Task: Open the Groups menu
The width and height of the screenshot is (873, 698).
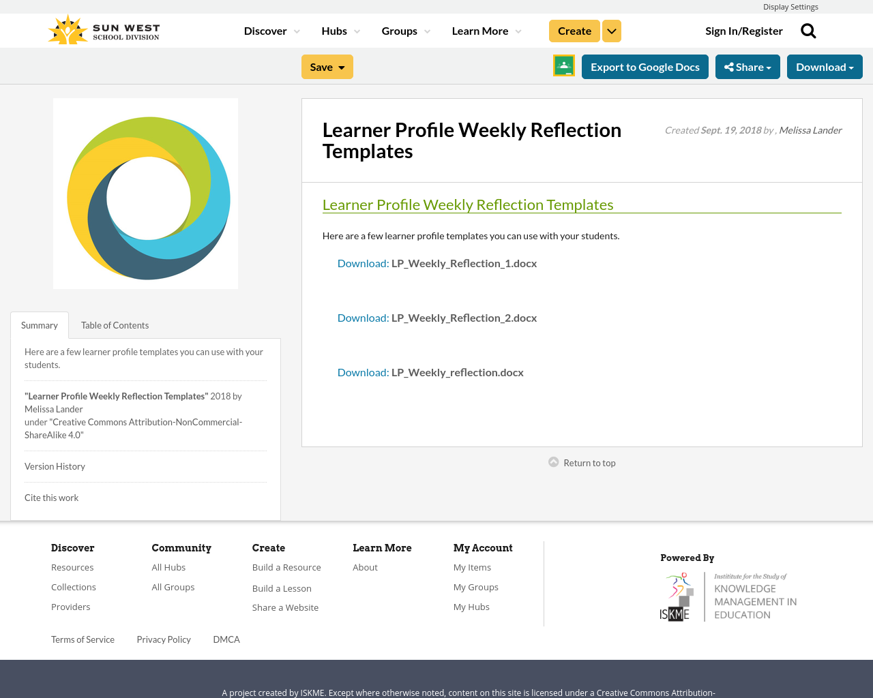Action: pyautogui.click(x=406, y=30)
